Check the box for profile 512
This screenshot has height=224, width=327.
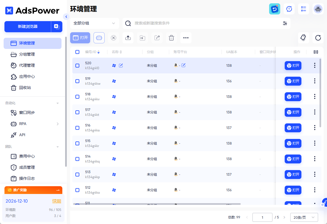77,190
